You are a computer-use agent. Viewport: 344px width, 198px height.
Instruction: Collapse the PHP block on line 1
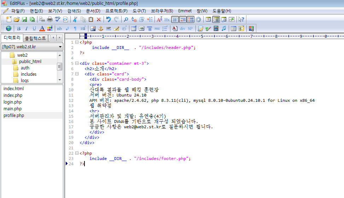[77, 42]
